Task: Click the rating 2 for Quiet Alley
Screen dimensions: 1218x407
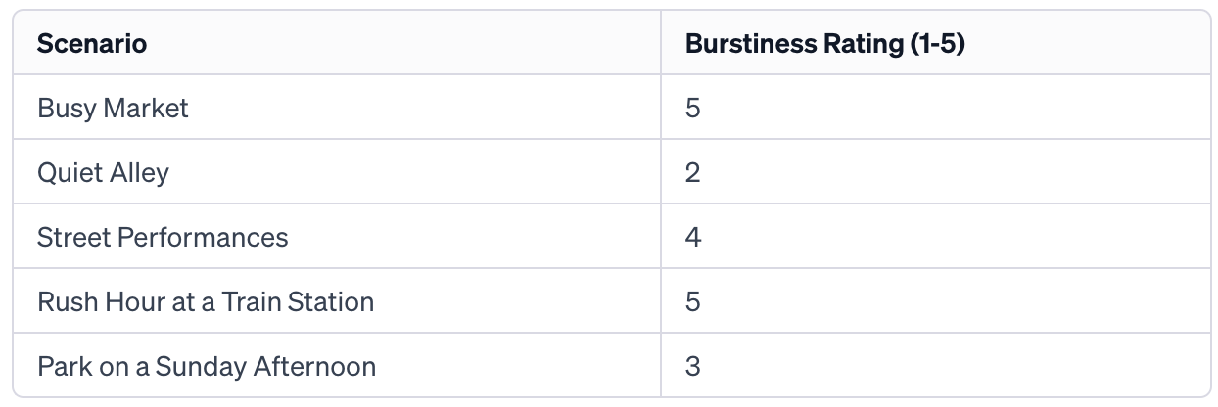Action: pyautogui.click(x=693, y=173)
